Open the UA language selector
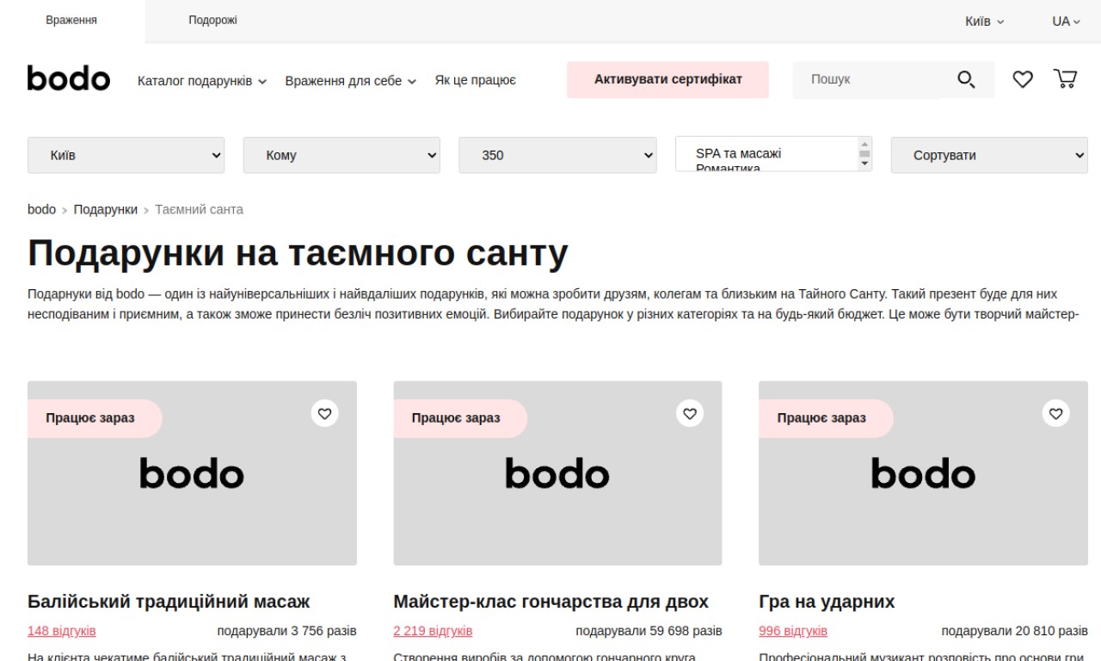The width and height of the screenshot is (1101, 661). pos(1066,21)
